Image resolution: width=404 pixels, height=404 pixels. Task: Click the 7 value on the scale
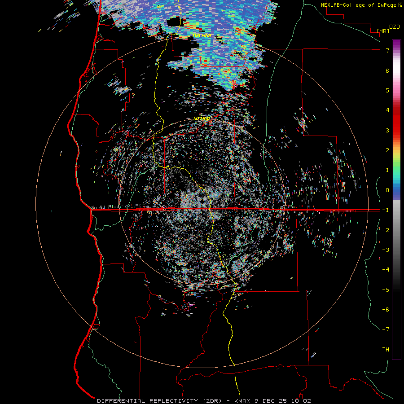[x=387, y=50]
